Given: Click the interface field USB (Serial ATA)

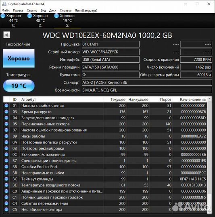Looking at the screenshot, I should (111, 59).
